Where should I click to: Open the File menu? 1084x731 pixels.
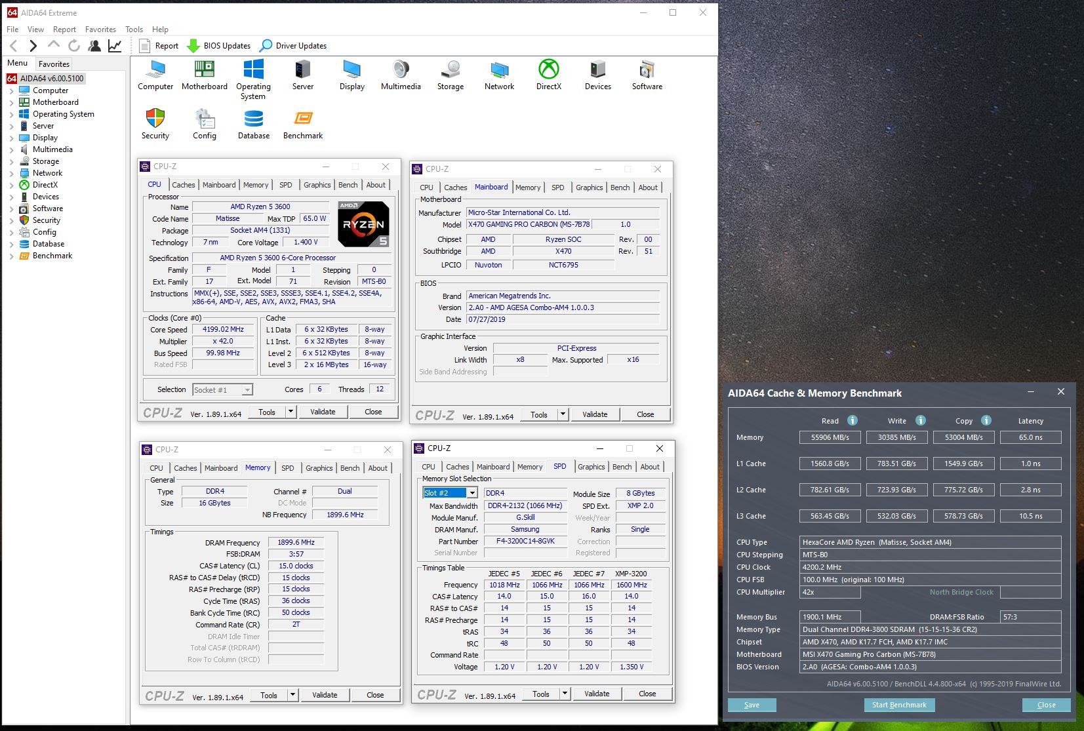(12, 29)
